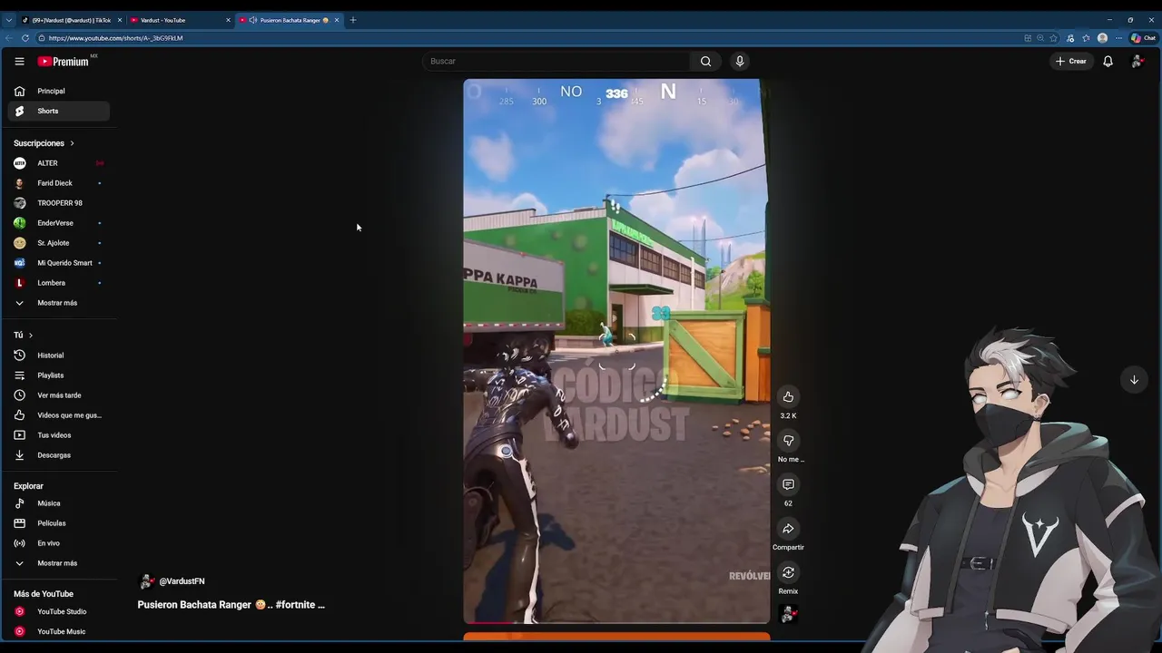The image size is (1162, 653).
Task: Open Lombera channel
Action: click(x=59, y=283)
